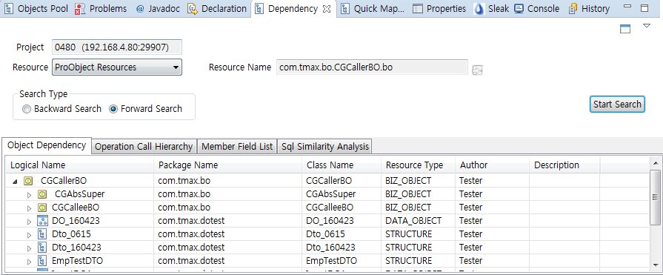
Task: Sort by Resource Type column header
Action: pos(419,165)
